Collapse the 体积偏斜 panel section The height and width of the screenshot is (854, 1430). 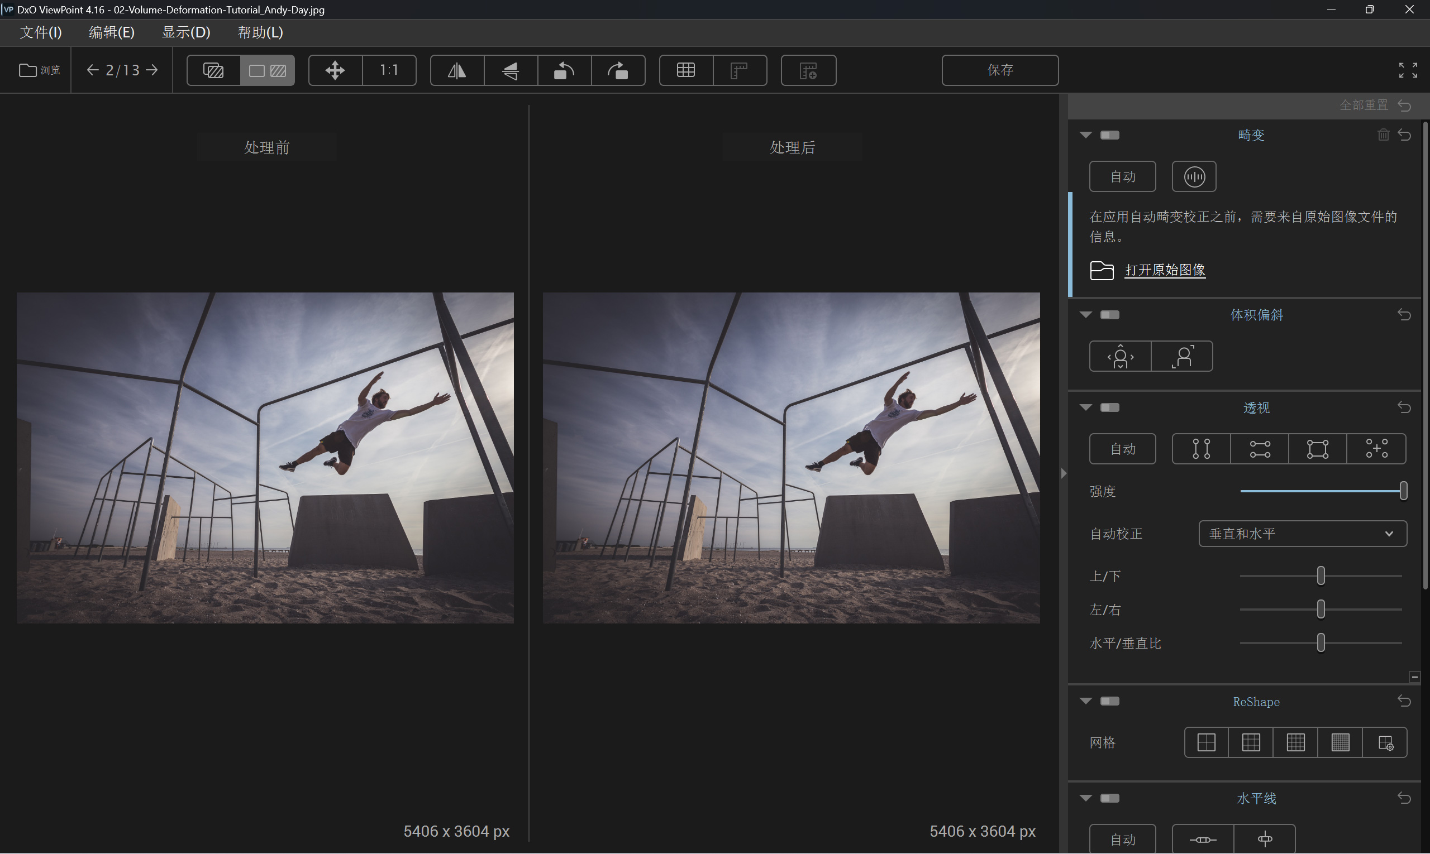coord(1085,315)
